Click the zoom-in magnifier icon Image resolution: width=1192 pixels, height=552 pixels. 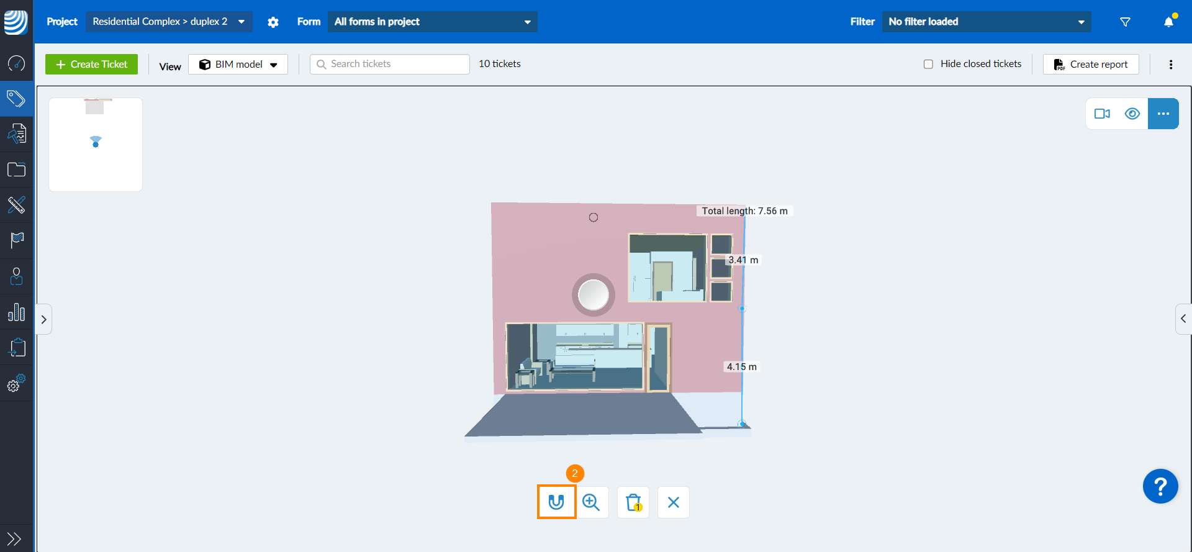pyautogui.click(x=592, y=502)
